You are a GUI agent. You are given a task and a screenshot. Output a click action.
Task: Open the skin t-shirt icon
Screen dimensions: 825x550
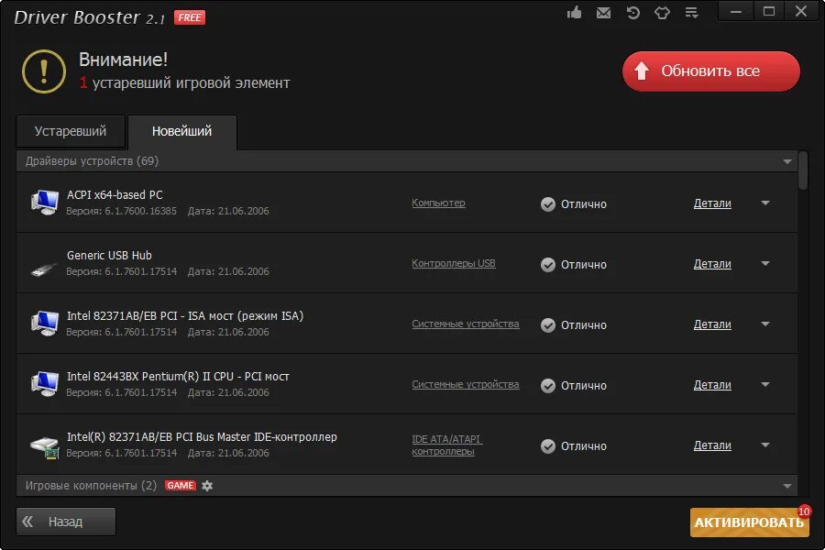point(663,13)
